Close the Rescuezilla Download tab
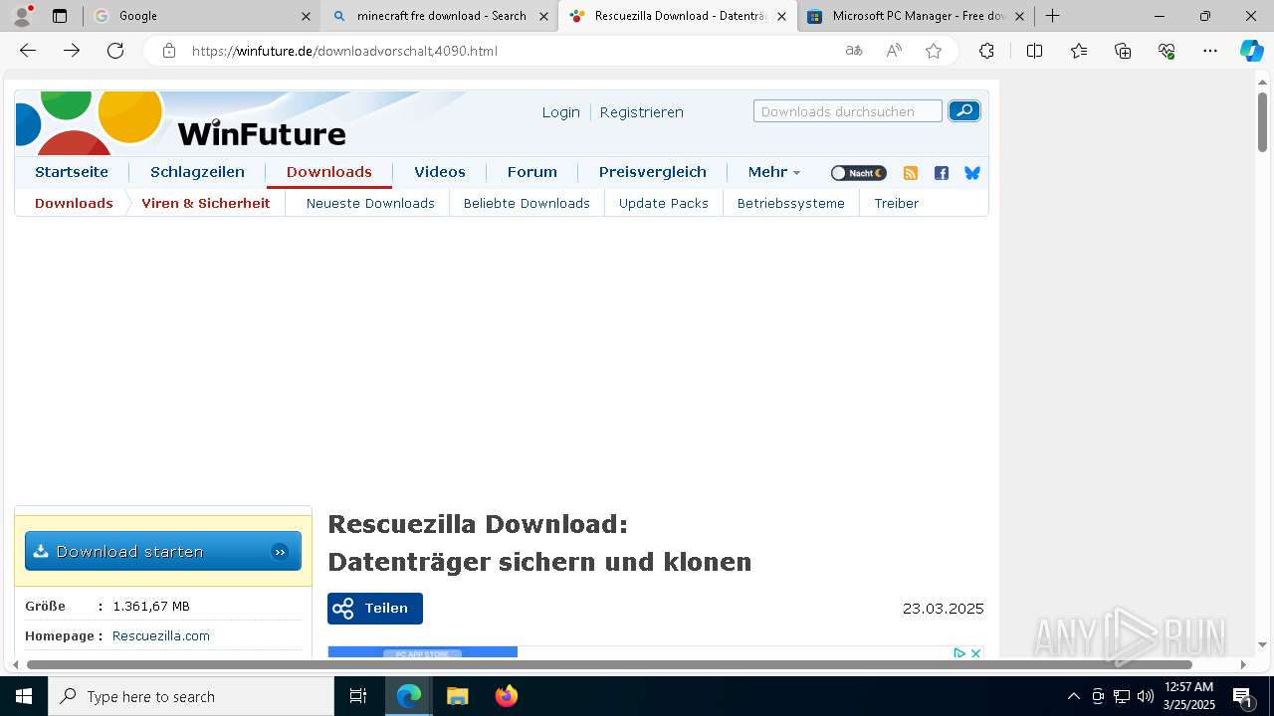The image size is (1274, 716). pyautogui.click(x=781, y=16)
